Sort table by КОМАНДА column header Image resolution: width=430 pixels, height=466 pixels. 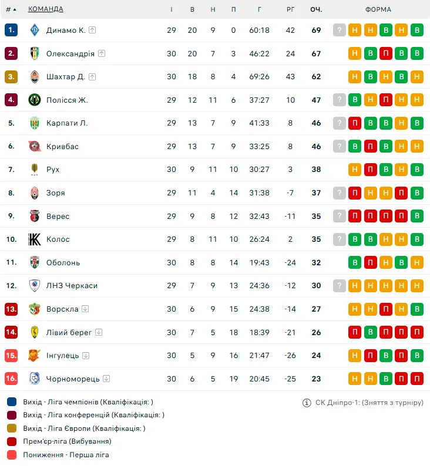pyautogui.click(x=45, y=9)
